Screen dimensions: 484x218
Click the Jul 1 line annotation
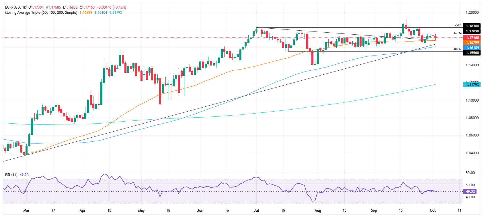click(x=458, y=25)
